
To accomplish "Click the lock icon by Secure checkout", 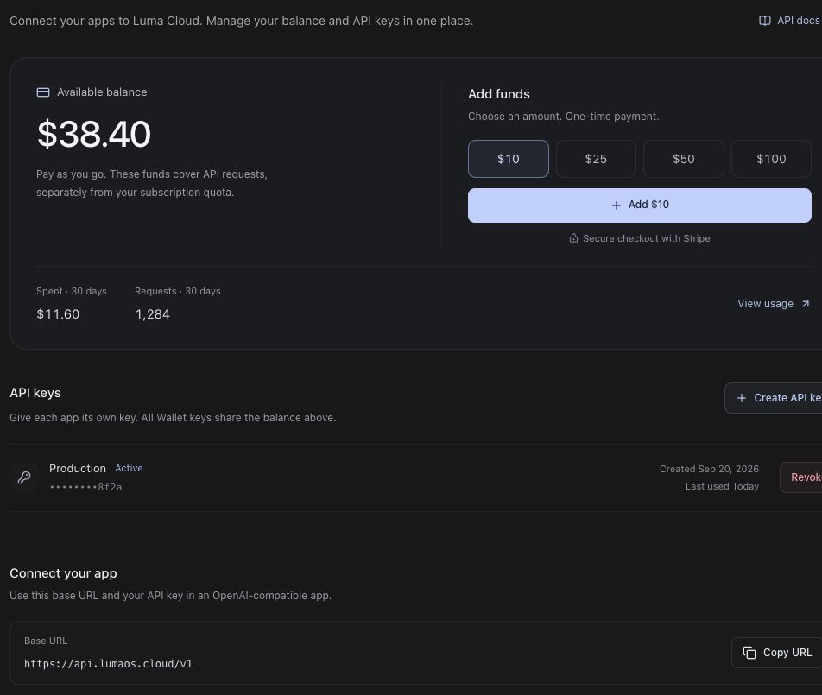I will point(573,238).
